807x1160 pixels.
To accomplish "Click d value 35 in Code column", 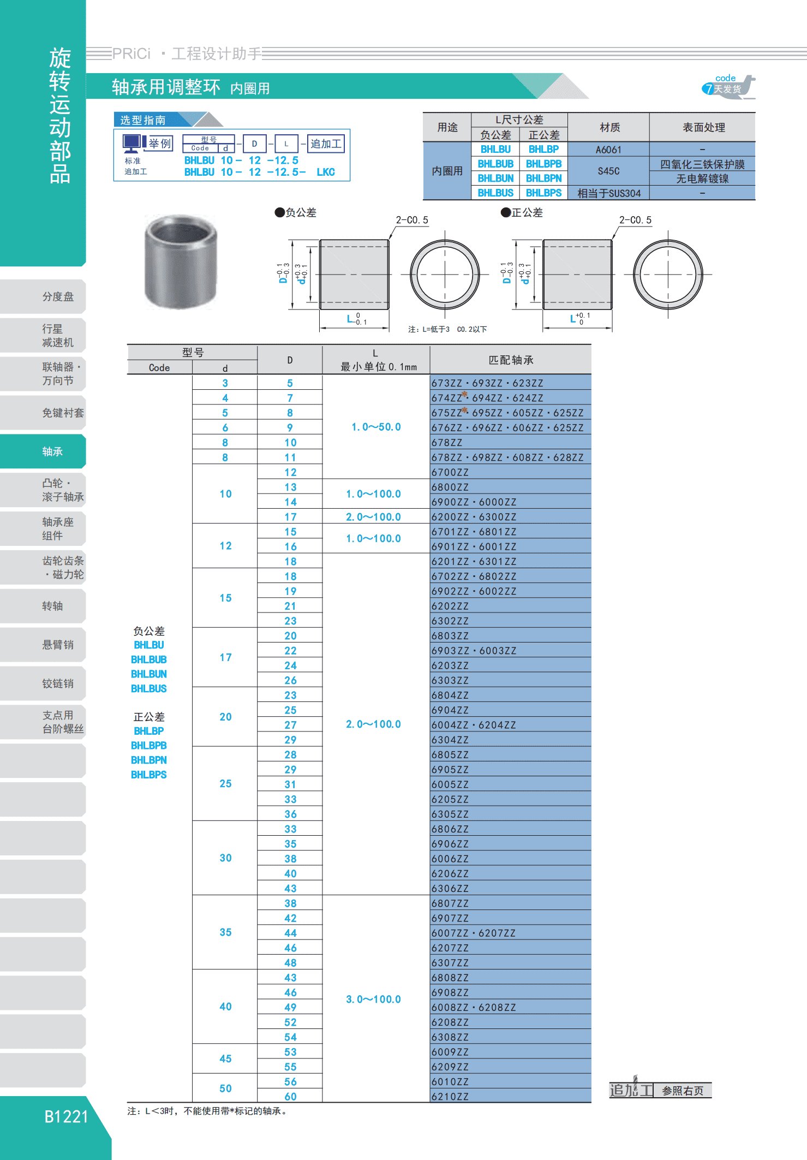I will (x=225, y=932).
